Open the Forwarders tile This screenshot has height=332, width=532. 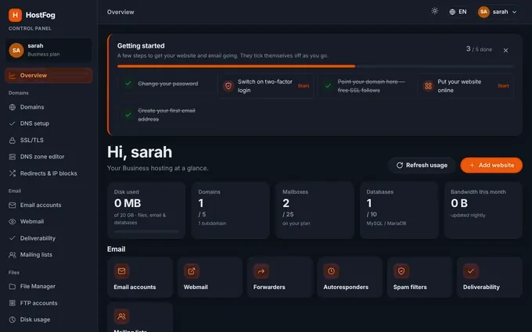(279, 277)
